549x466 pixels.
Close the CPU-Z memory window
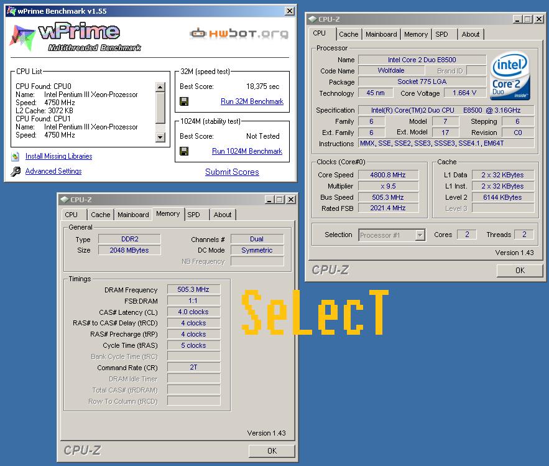coord(291,200)
